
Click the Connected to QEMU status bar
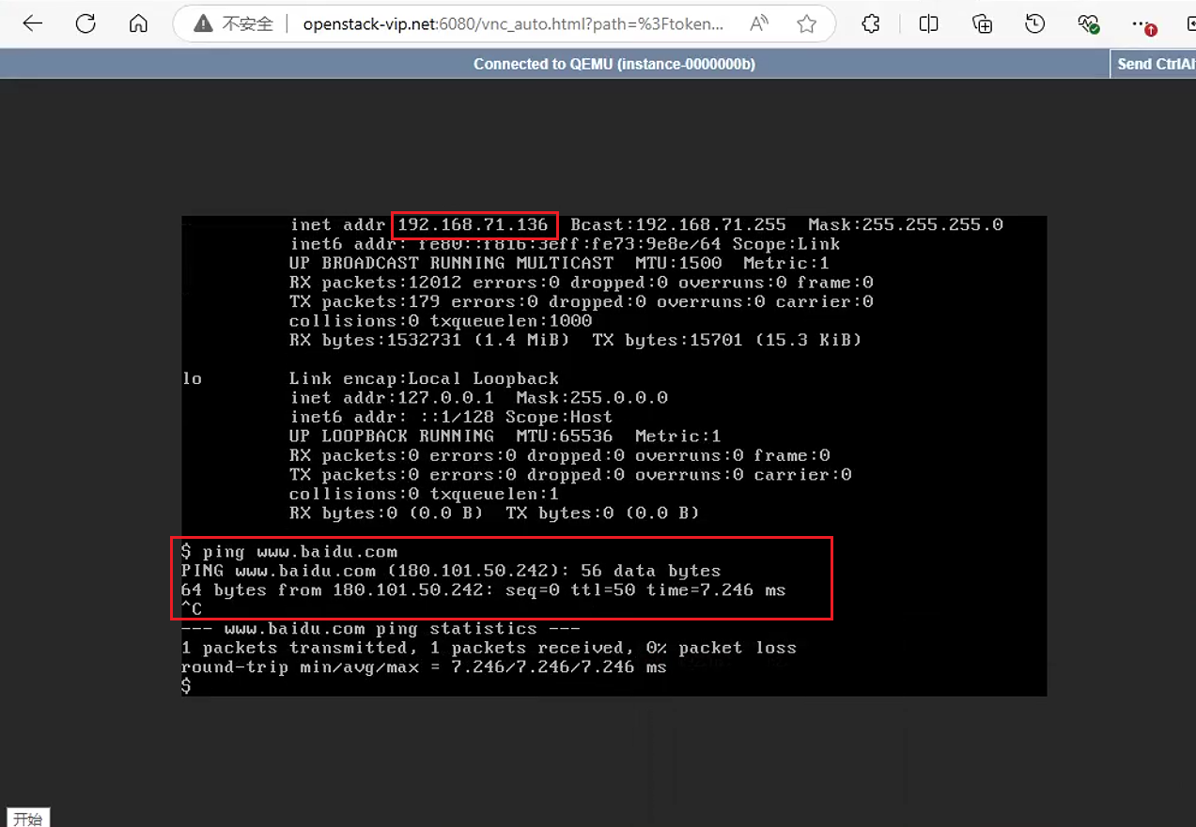pyautogui.click(x=614, y=64)
